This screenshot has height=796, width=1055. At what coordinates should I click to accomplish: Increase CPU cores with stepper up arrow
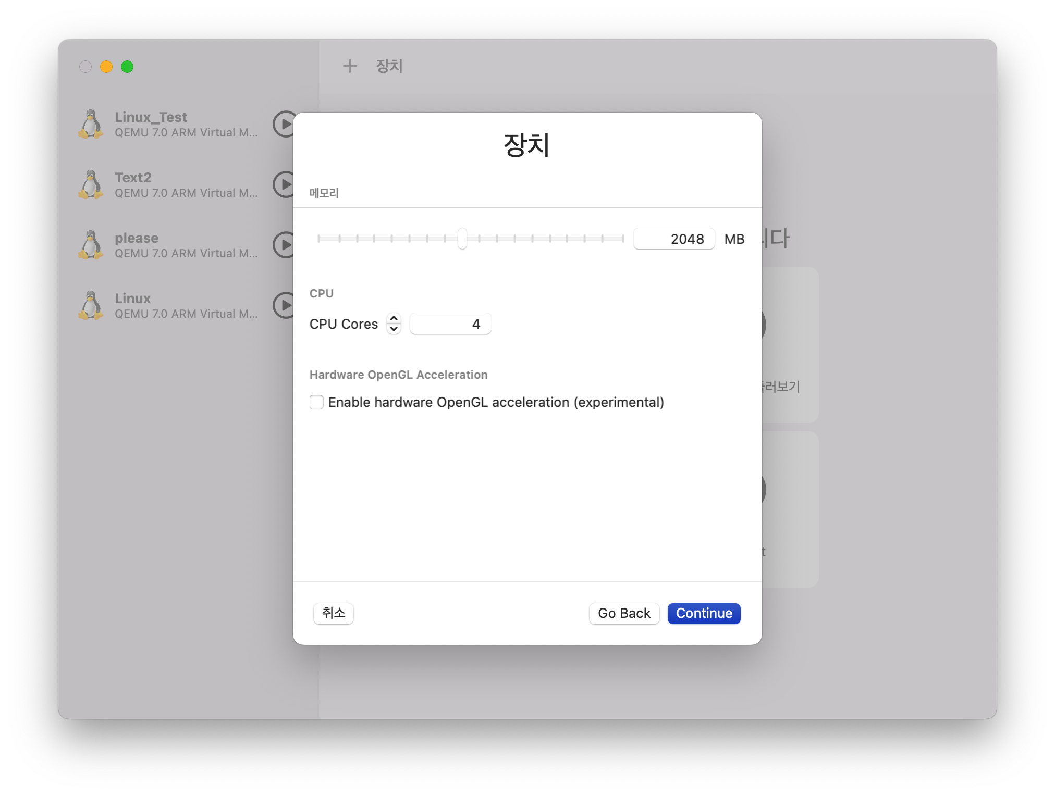coord(394,319)
